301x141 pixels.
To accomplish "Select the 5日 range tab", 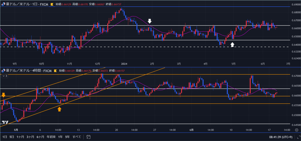I will pos(12,137).
